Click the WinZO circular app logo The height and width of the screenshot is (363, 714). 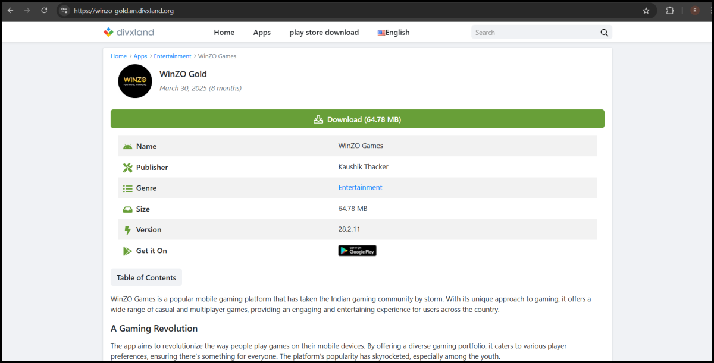click(135, 81)
